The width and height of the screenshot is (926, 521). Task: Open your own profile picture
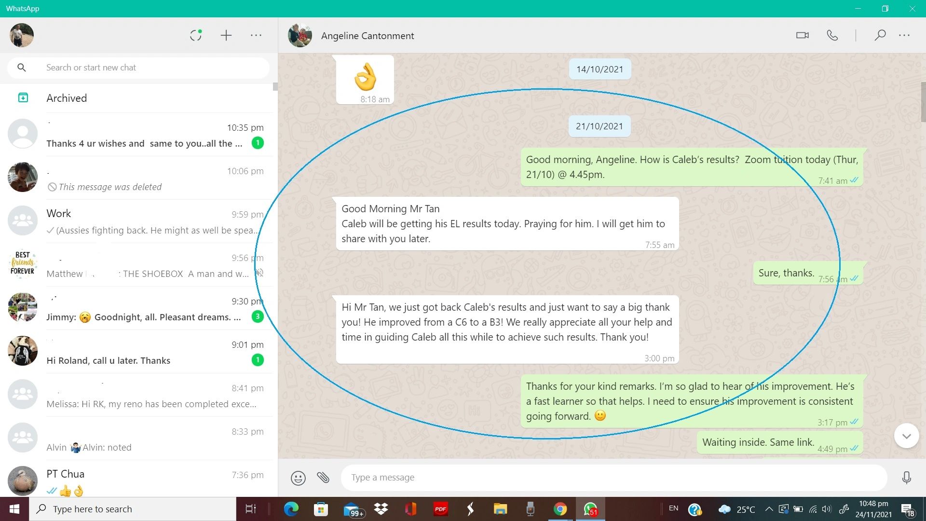tap(22, 35)
